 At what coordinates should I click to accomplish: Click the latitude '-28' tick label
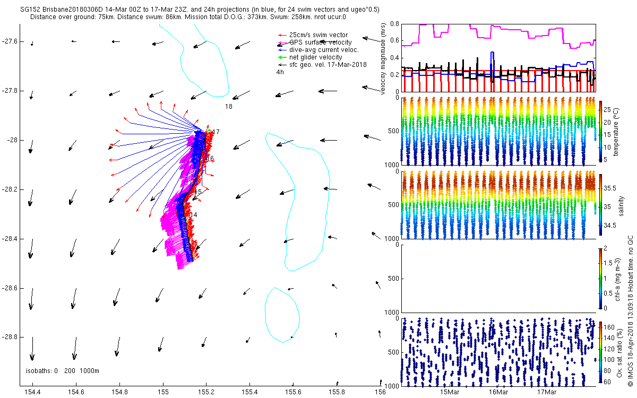tap(13, 140)
